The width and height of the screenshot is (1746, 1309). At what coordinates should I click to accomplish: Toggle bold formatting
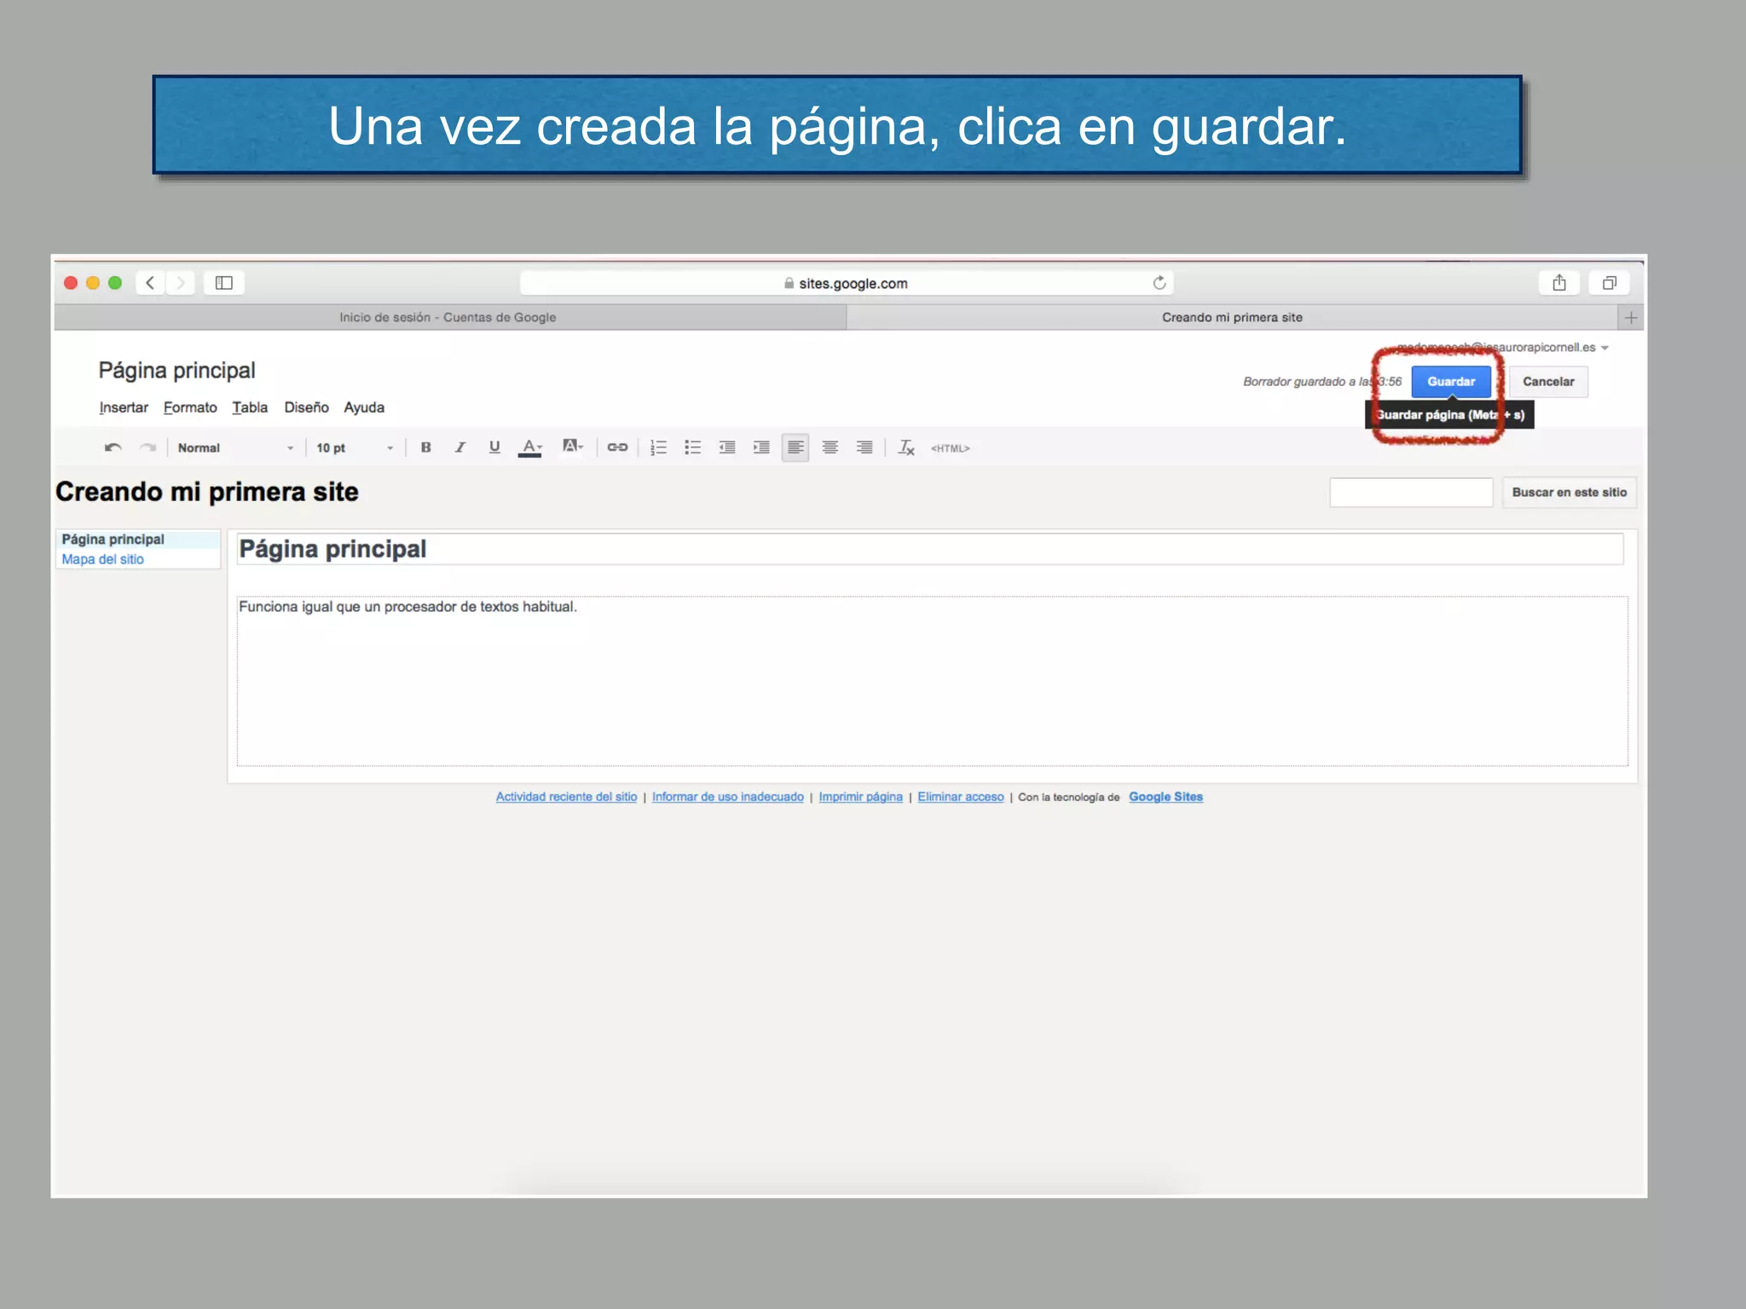[426, 447]
